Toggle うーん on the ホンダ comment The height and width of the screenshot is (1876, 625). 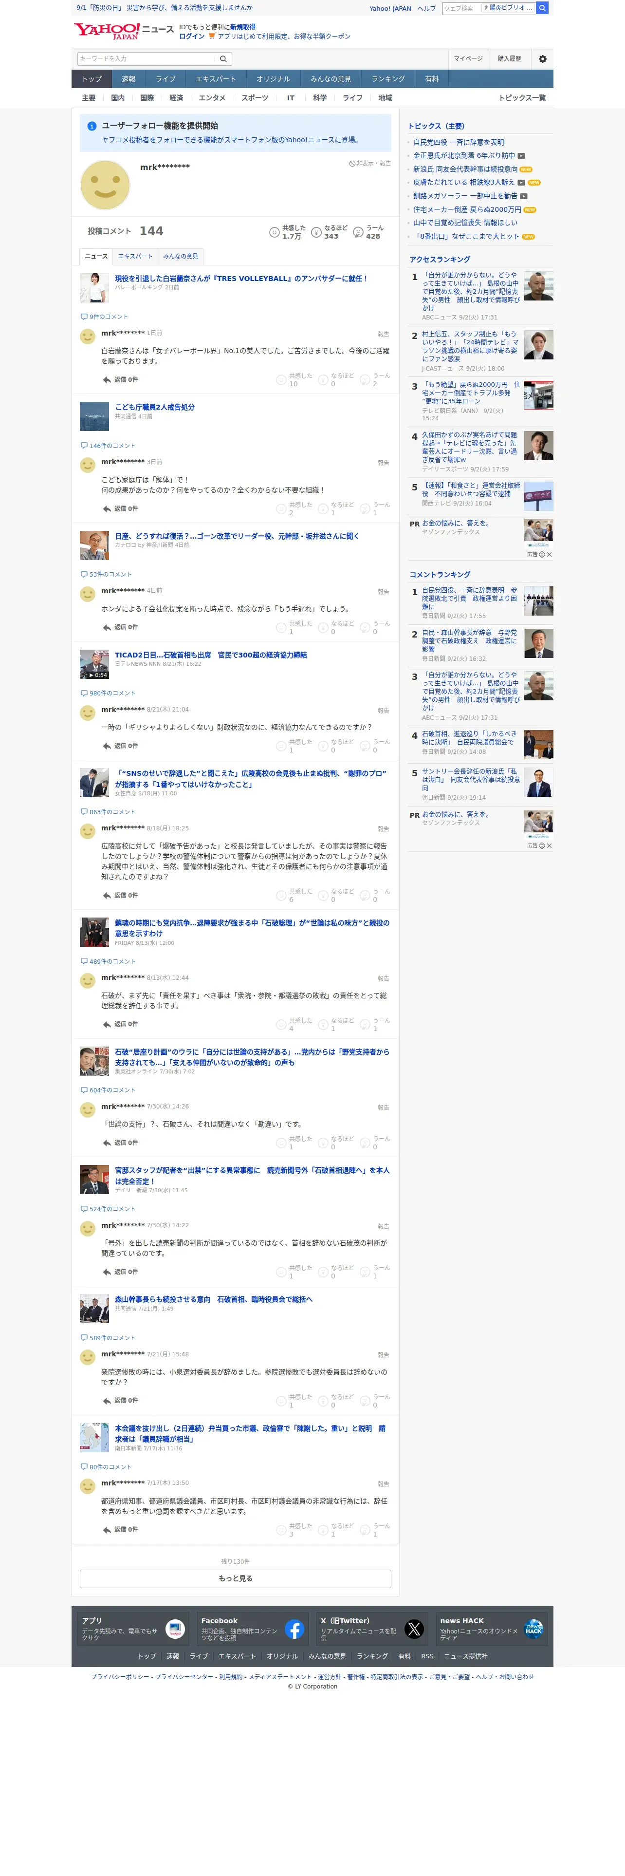point(375,627)
